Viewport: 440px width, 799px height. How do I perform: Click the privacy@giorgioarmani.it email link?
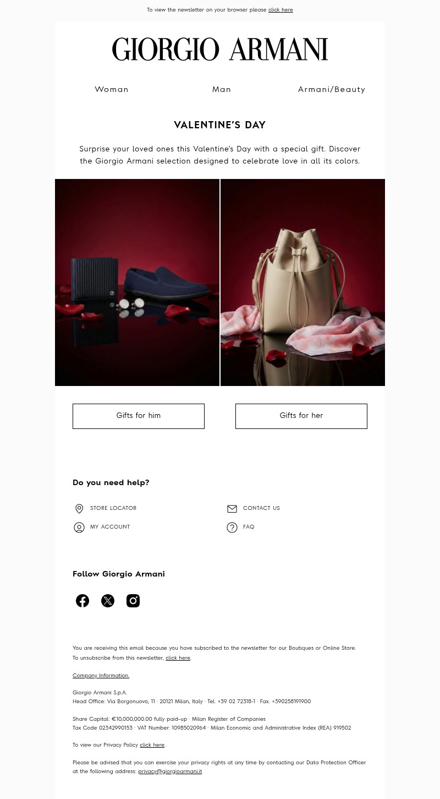click(170, 771)
